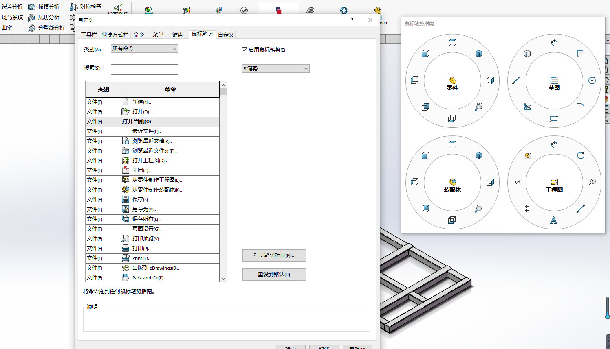Pick numbered magnifier icon in 工程图 gesture wheel
Screen dimensions: 610x349
pyautogui.click(x=592, y=182)
